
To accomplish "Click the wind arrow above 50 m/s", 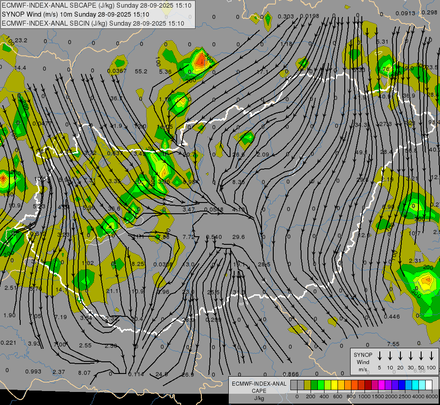I will point(421,356).
